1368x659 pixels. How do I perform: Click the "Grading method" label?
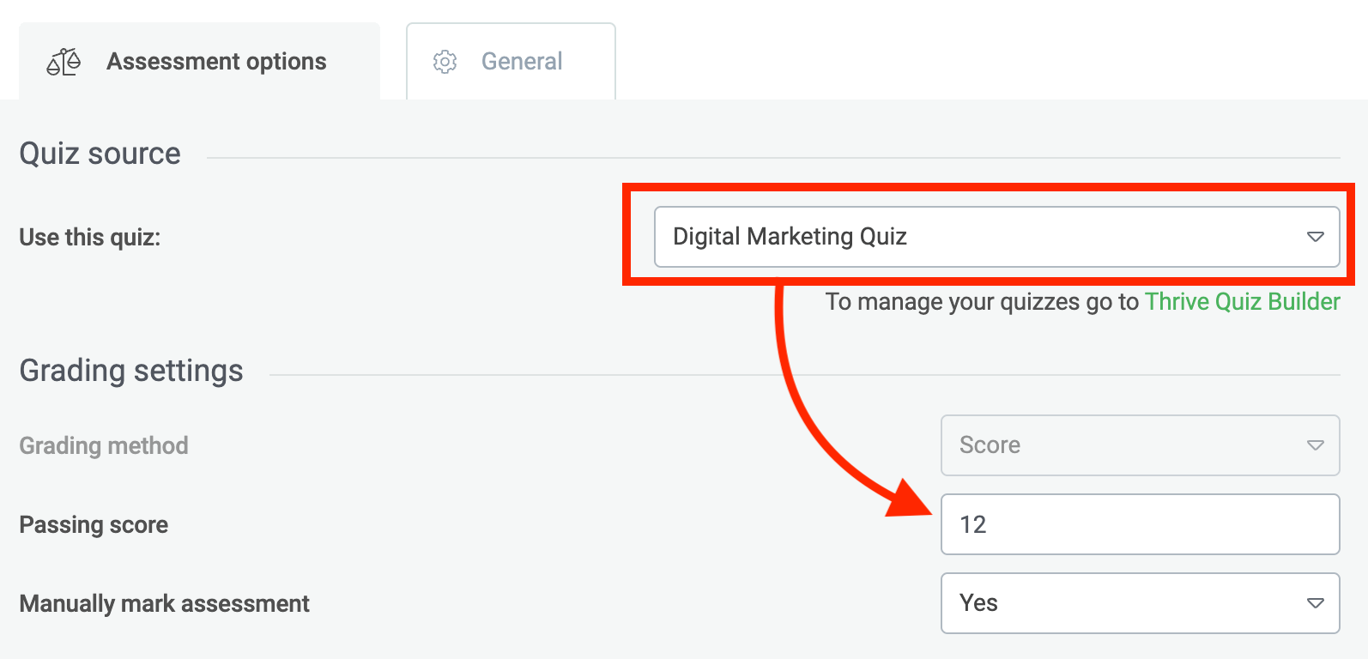[104, 446]
